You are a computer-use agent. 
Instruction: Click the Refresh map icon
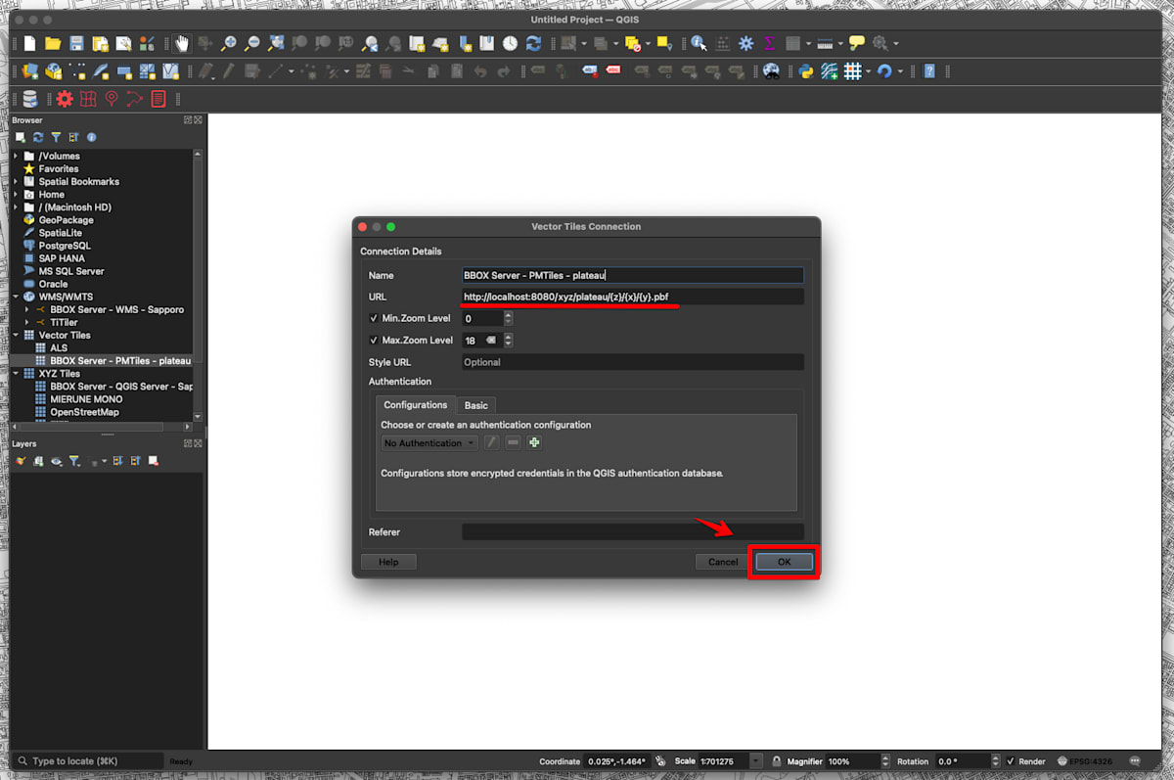(533, 44)
